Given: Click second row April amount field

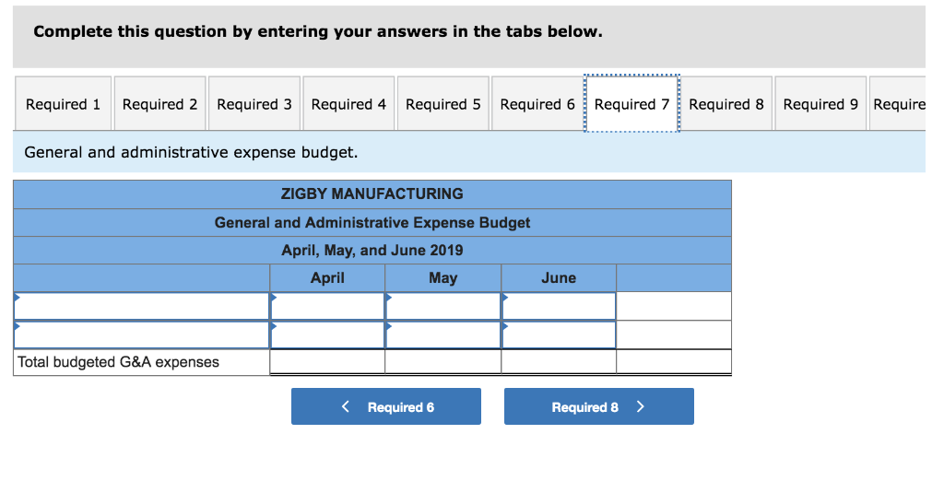Looking at the screenshot, I should (327, 334).
